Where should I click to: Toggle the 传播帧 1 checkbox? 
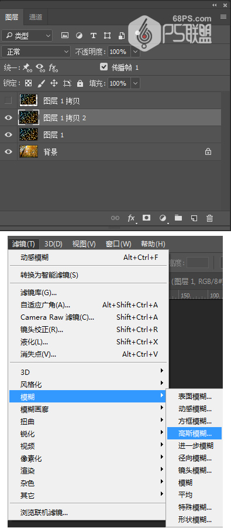tap(104, 67)
